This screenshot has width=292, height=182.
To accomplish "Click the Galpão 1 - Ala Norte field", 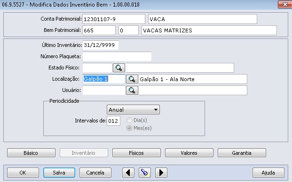I will (193, 79).
